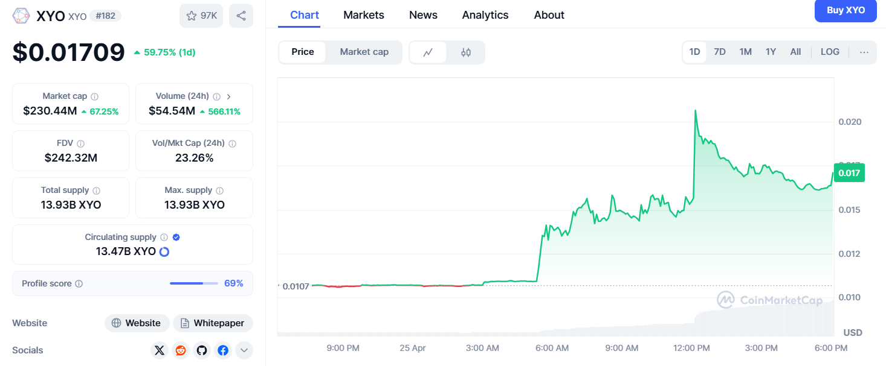Click the USD currency label on chart
The width and height of the screenshot is (886, 366).
853,333
